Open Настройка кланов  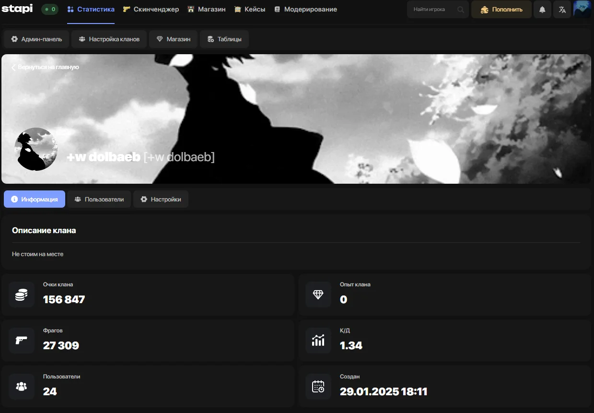pos(109,39)
